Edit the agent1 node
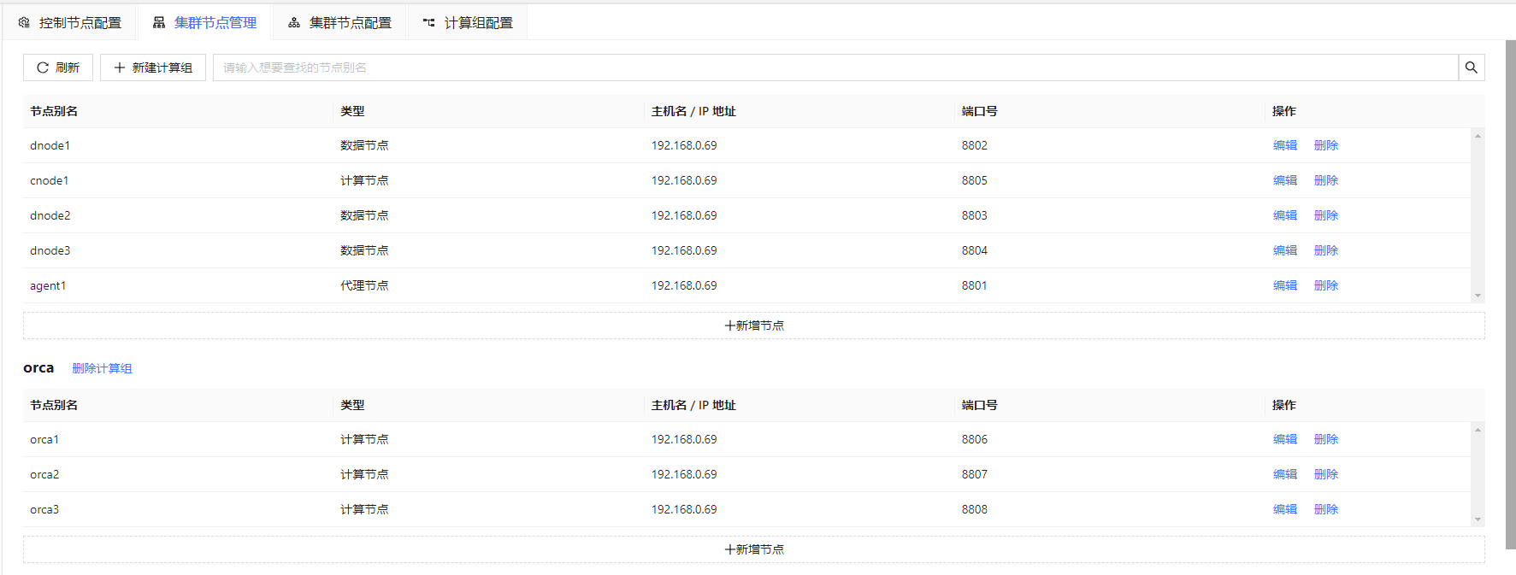The height and width of the screenshot is (575, 1516). pos(1284,285)
